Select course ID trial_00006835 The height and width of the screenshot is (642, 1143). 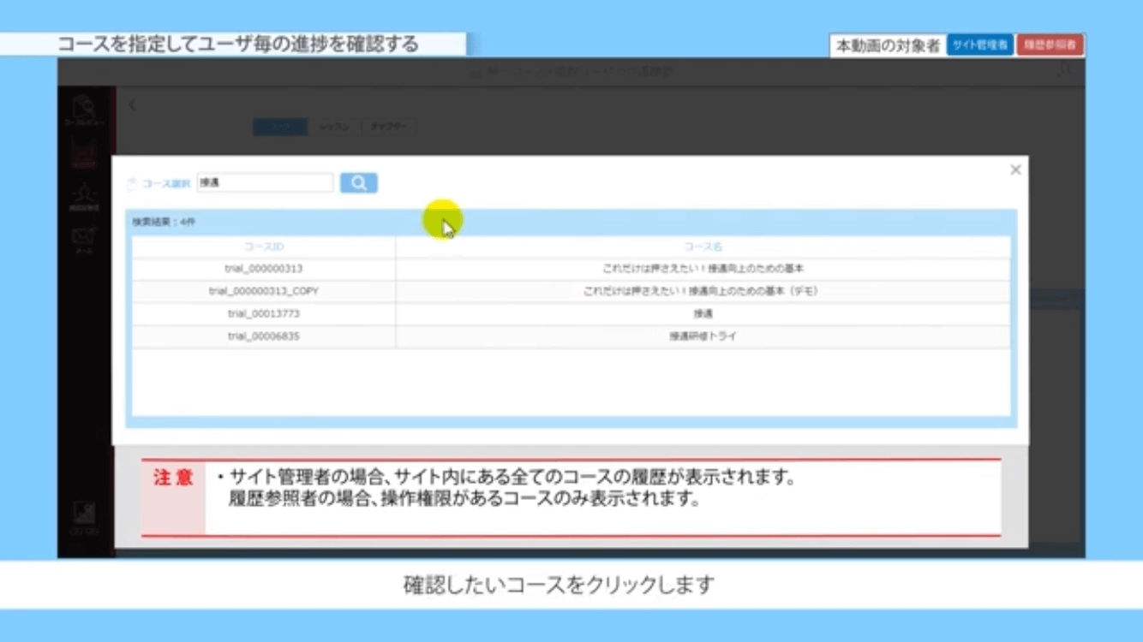click(x=264, y=336)
